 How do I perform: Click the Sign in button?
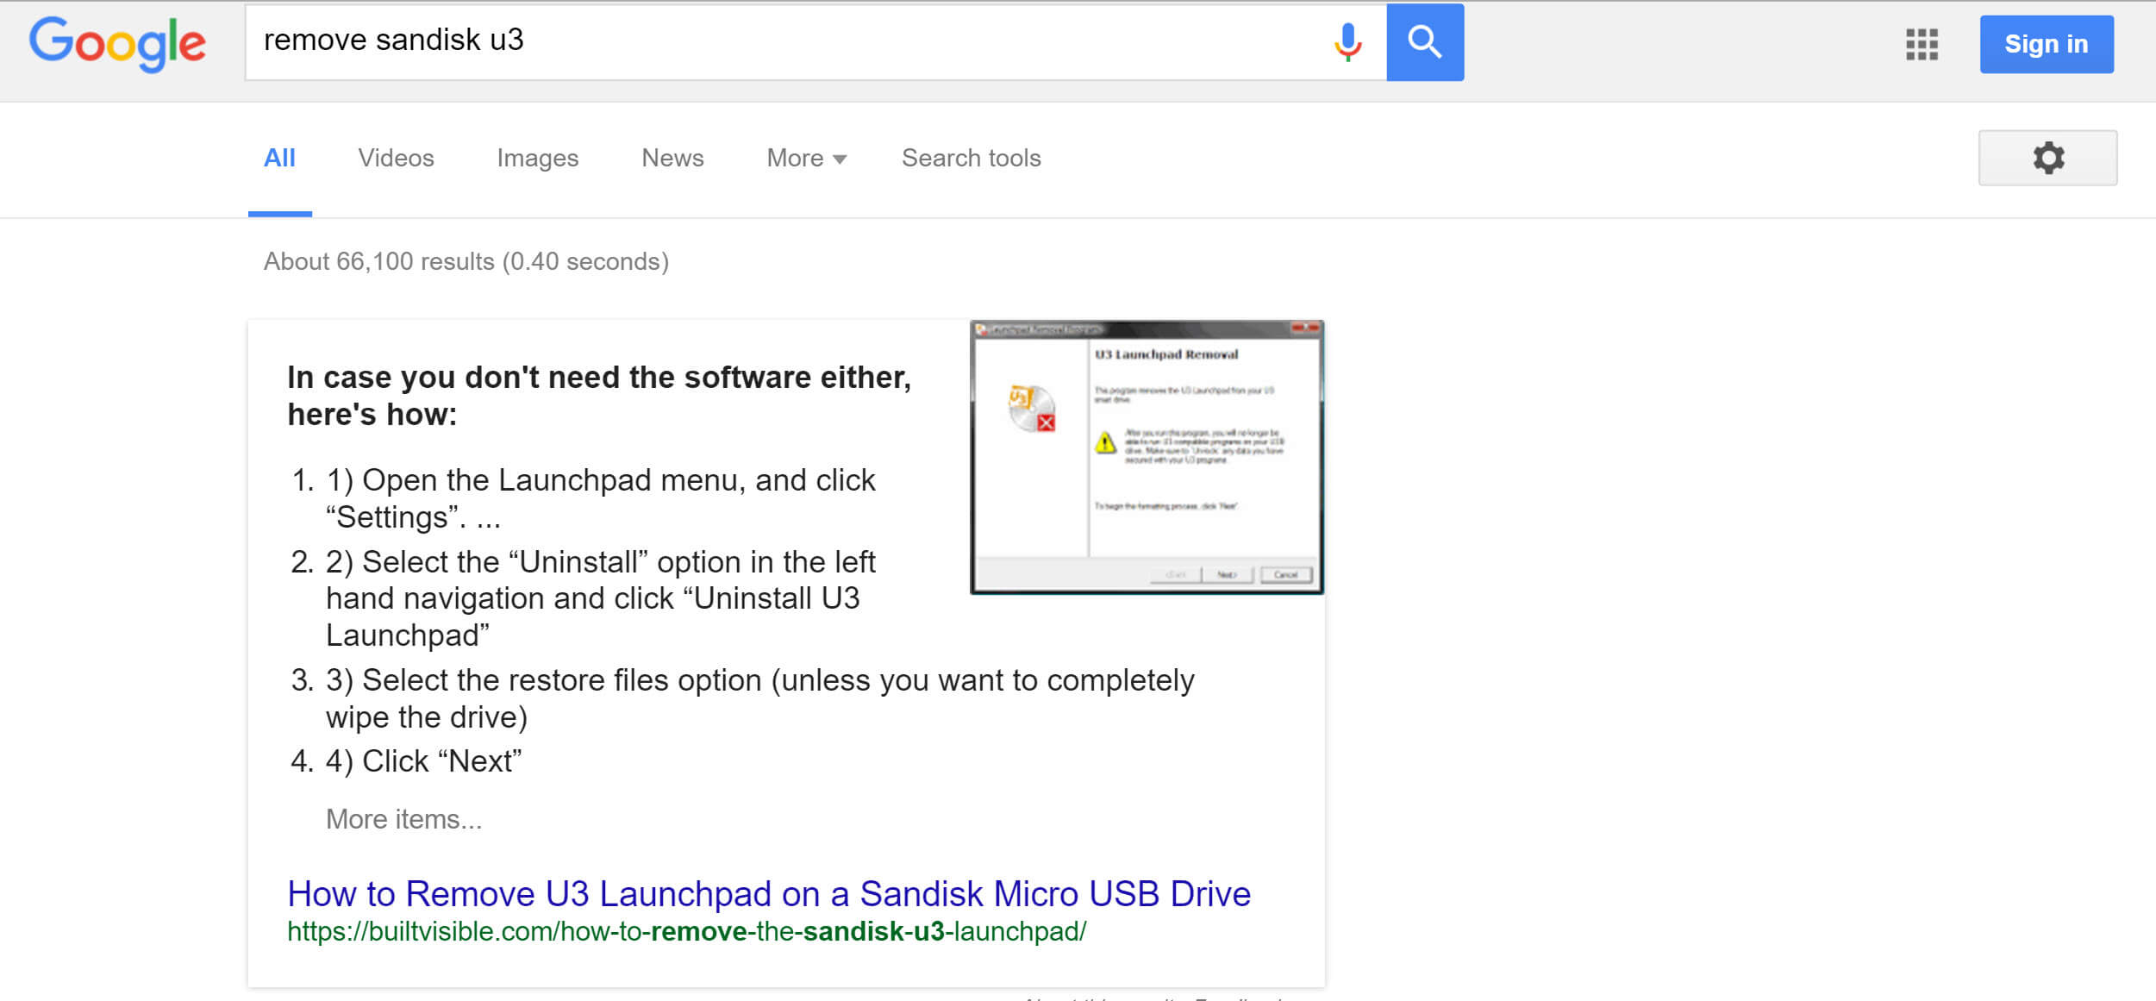tap(2047, 44)
